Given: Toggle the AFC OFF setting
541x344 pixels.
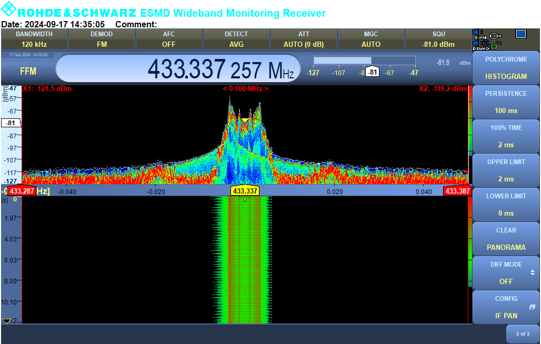Looking at the screenshot, I should click(x=169, y=39).
